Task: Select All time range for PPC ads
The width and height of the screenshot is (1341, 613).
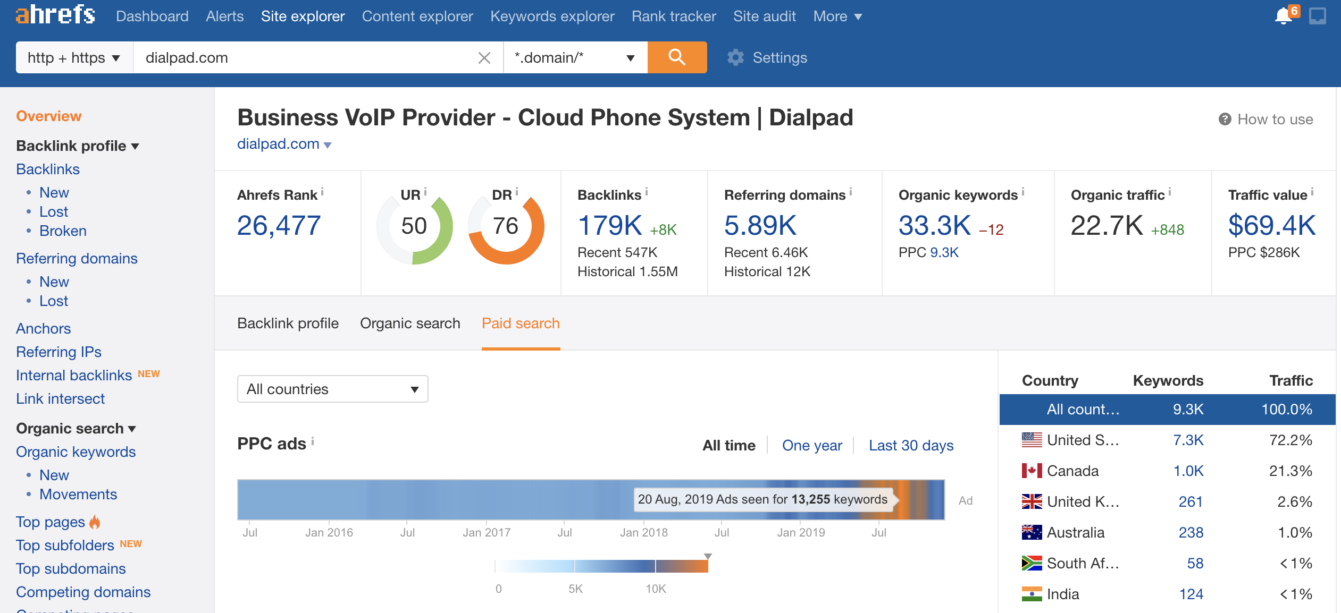Action: point(728,445)
